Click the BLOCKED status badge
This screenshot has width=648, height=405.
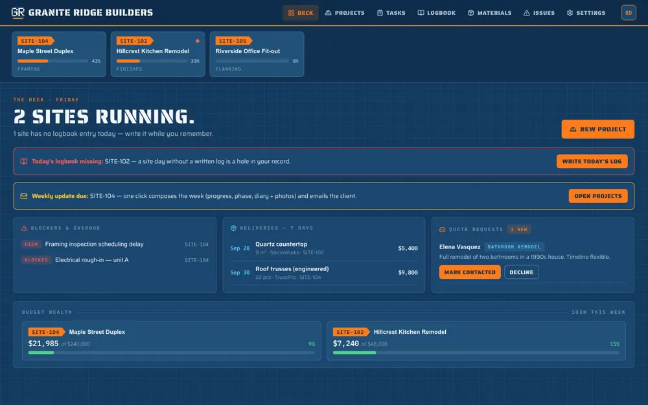[36, 260]
